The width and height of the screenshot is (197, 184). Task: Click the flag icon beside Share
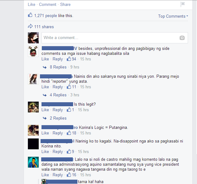[x=182, y=4]
